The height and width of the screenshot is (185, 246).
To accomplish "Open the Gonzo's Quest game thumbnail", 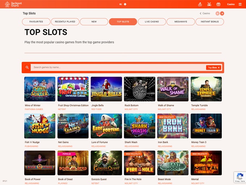I will pyautogui.click(x=106, y=163).
